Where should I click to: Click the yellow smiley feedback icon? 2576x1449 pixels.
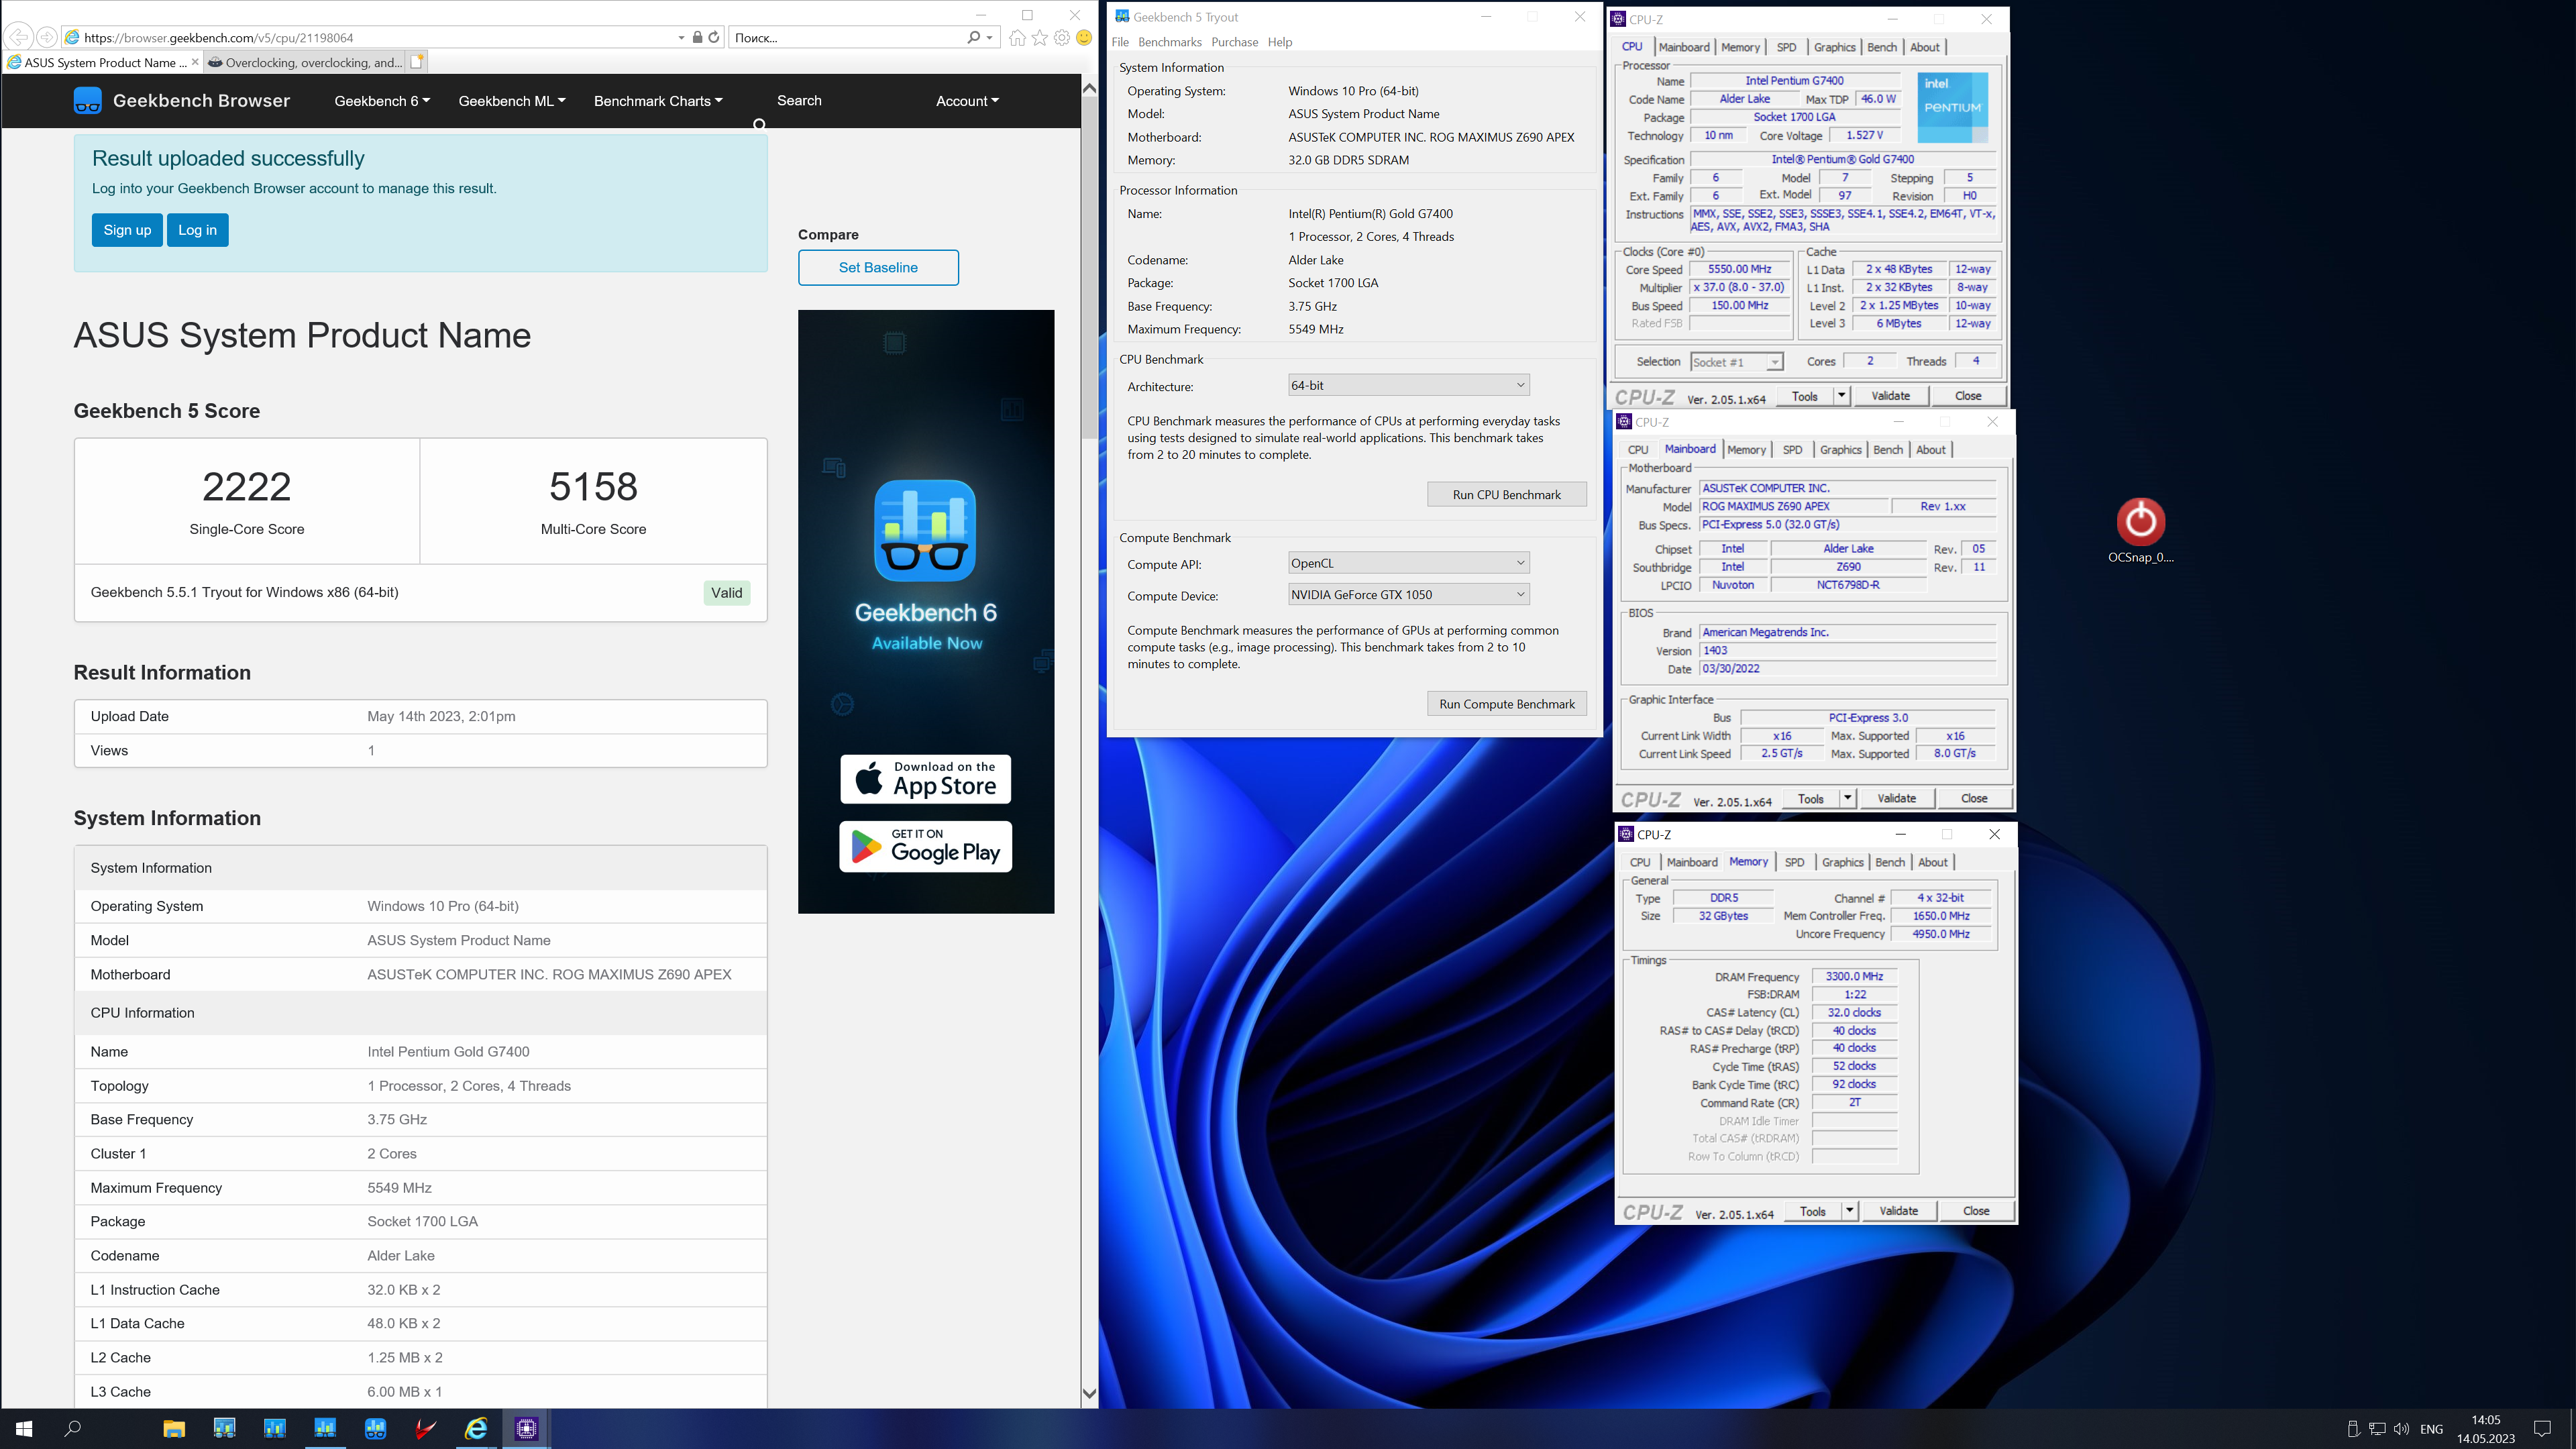click(x=1084, y=37)
